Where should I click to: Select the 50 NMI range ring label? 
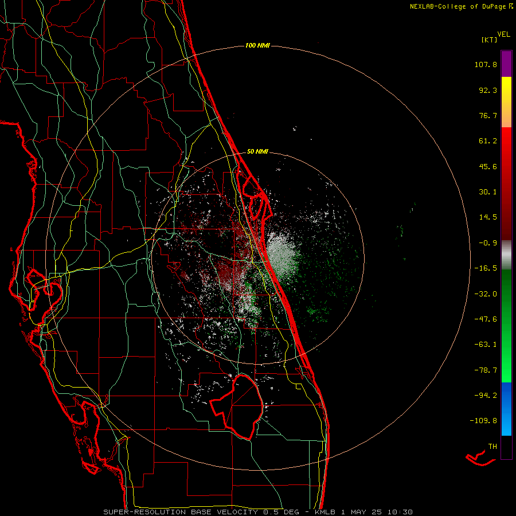(257, 151)
